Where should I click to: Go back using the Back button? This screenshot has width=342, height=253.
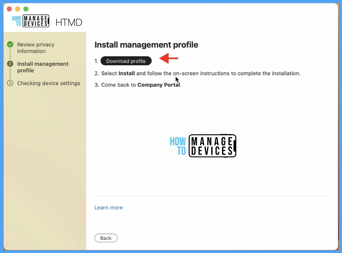point(106,238)
